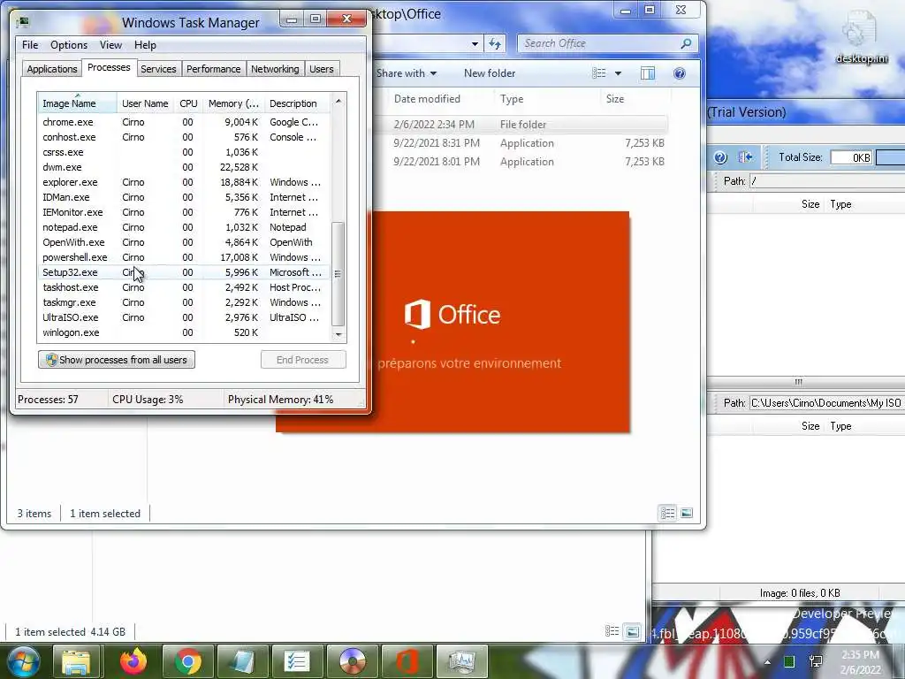Select the Application dated 9/22/2021 8:31 PM
The image size is (905, 679).
point(521,143)
